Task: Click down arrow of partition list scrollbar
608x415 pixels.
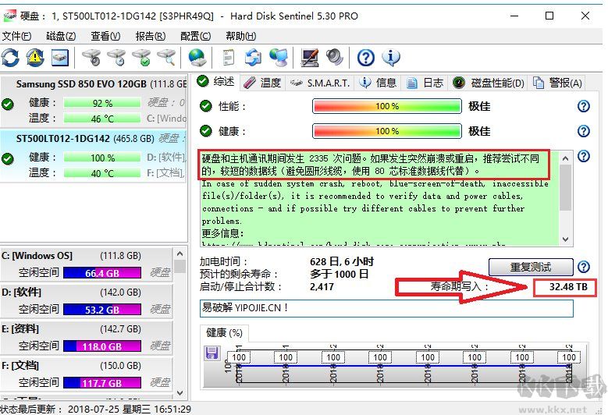Action: [180, 392]
